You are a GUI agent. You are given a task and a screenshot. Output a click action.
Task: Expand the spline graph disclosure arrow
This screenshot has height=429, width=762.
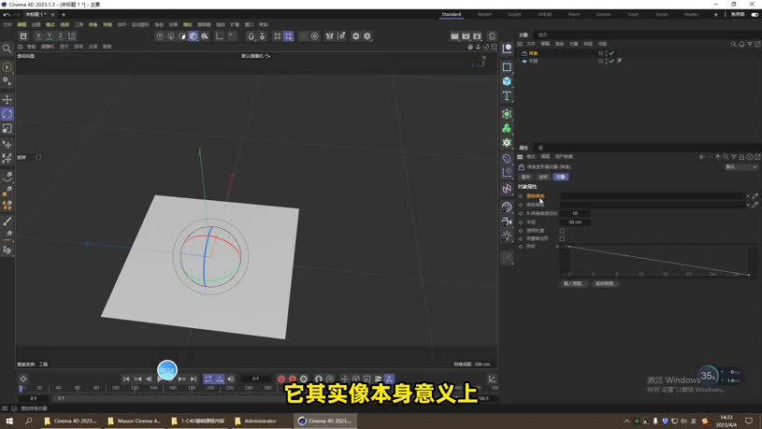557,247
